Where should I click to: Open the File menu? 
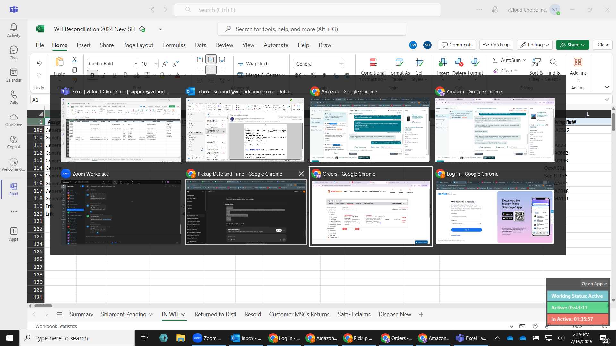40,45
